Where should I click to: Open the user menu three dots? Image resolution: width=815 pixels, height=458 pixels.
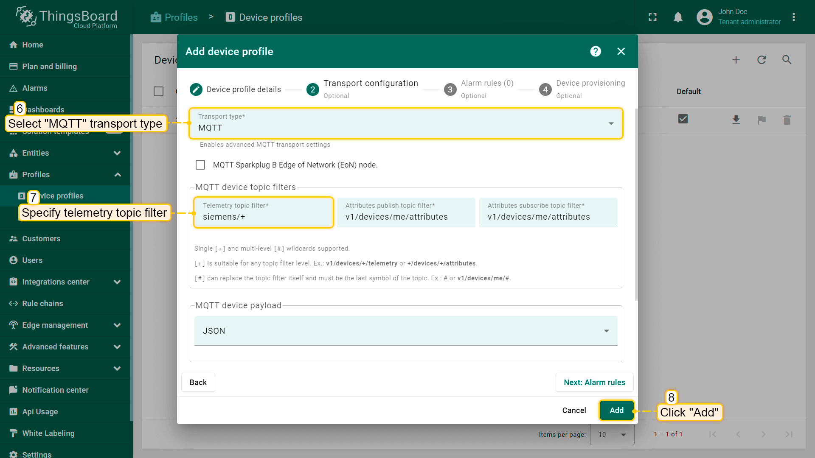793,17
